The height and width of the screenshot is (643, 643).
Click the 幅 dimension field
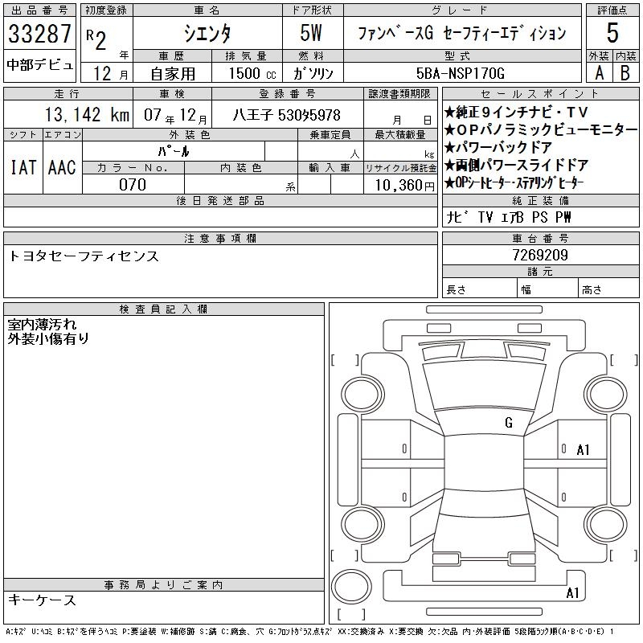(547, 289)
